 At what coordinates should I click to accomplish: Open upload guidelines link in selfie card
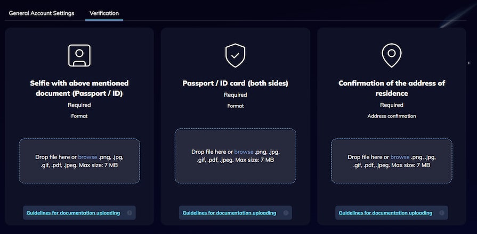pos(73,213)
